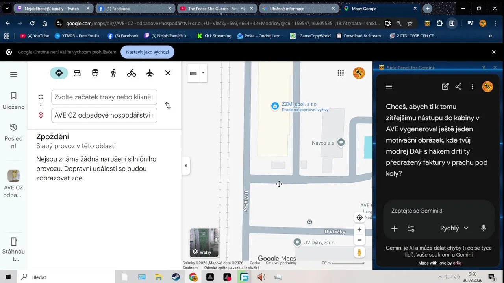Start a new Gemini chat with edit icon

point(445,87)
